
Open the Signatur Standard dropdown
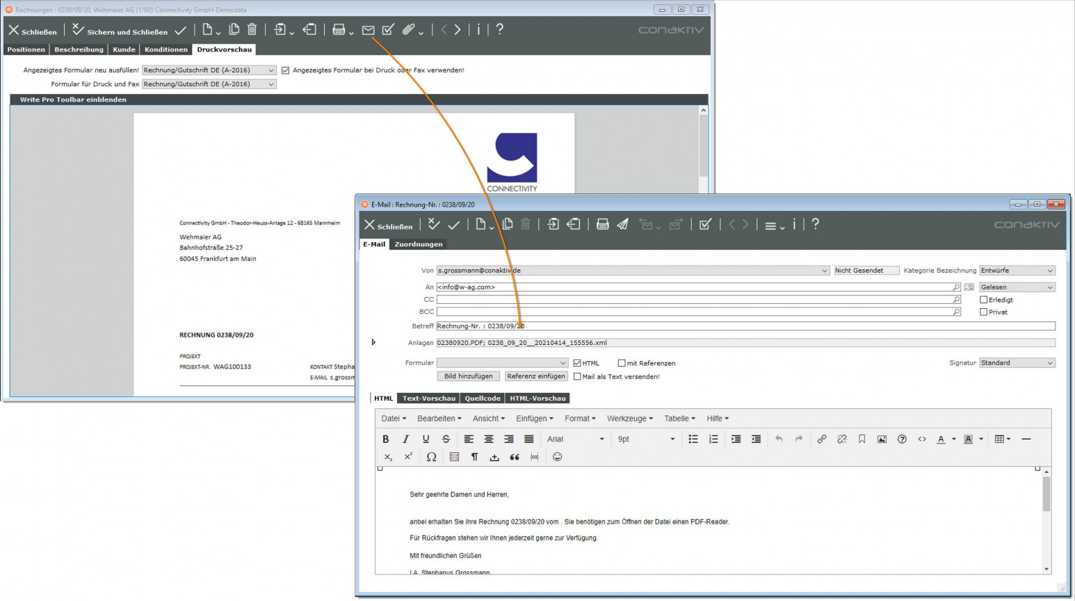[1017, 362]
